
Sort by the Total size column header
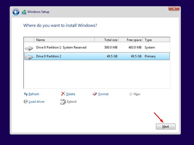106,40
